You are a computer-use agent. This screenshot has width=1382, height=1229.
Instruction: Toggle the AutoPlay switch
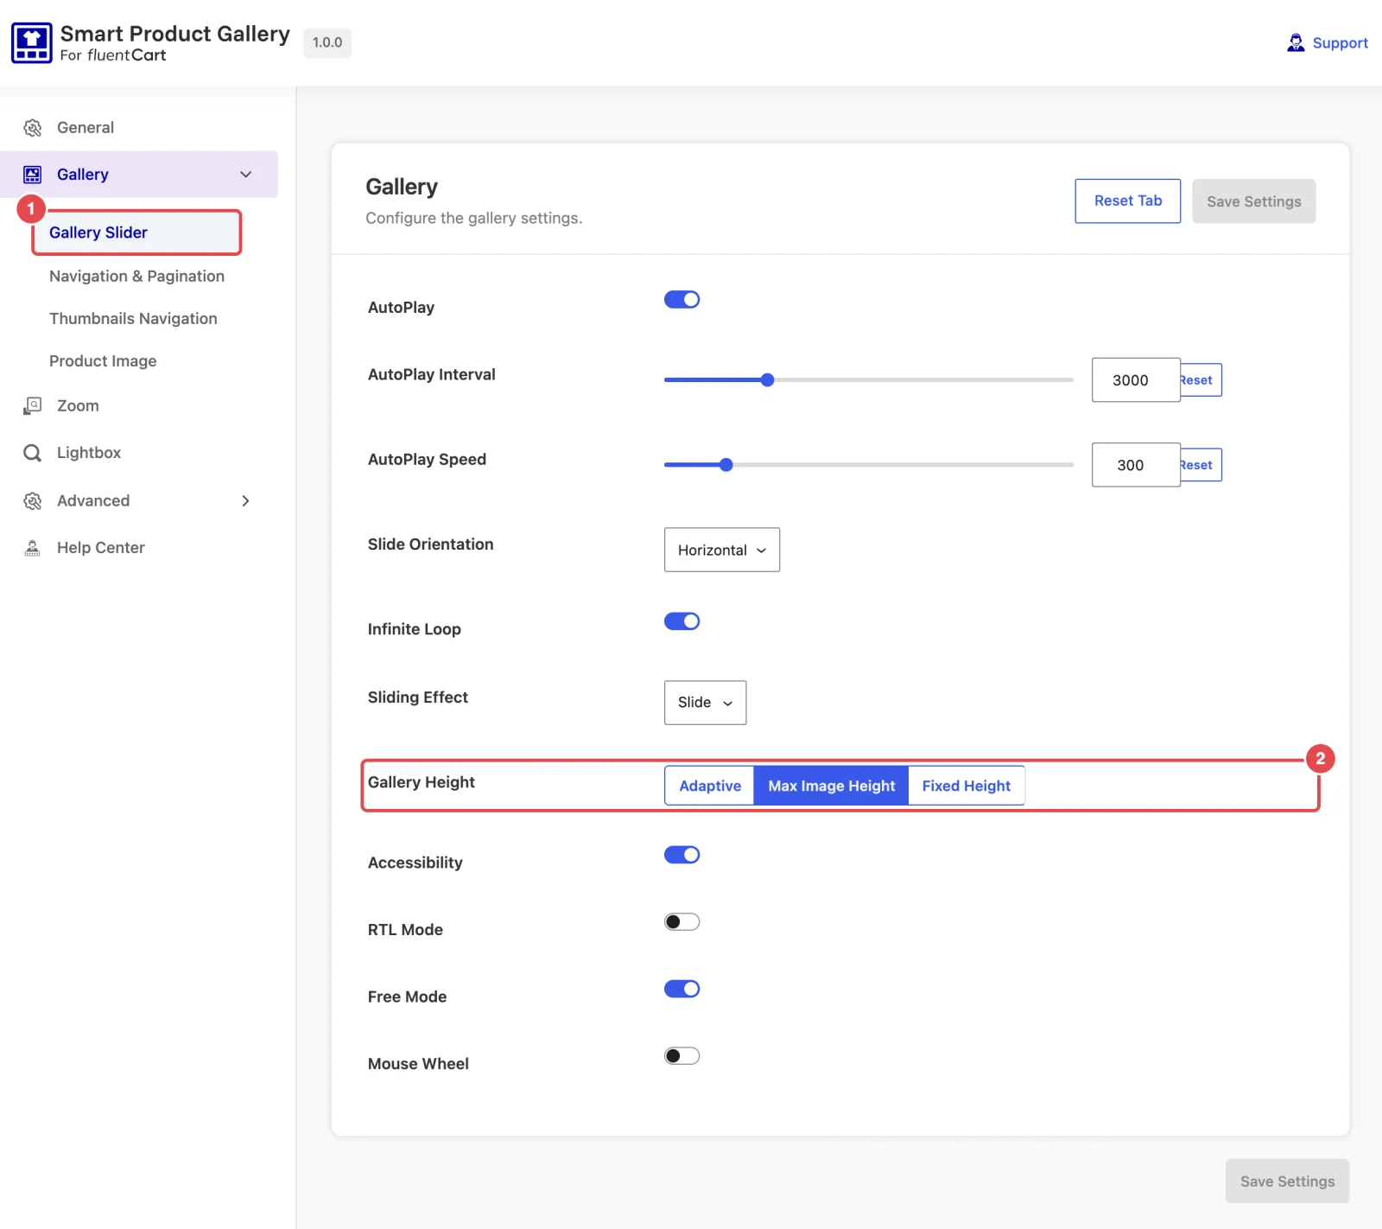[x=681, y=300]
